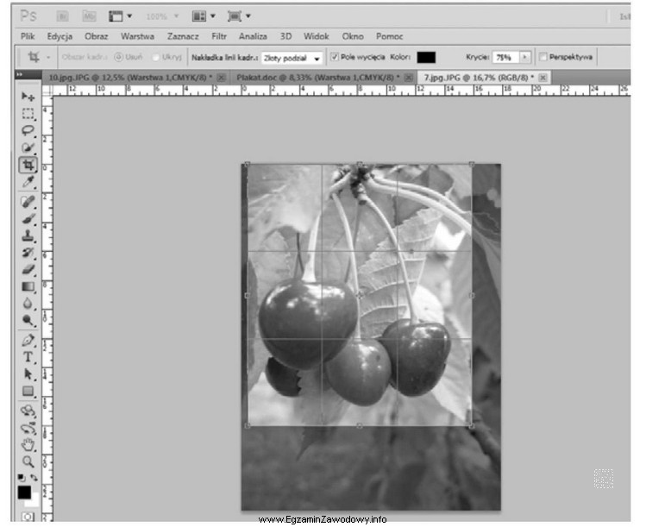Screen dimensions: 646x527
Task: Select the Pen tool
Action: 28,339
